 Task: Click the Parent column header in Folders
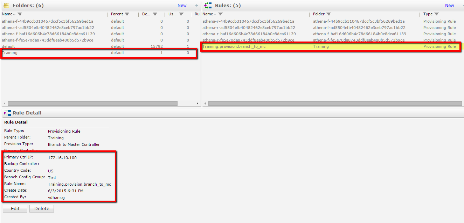point(117,14)
